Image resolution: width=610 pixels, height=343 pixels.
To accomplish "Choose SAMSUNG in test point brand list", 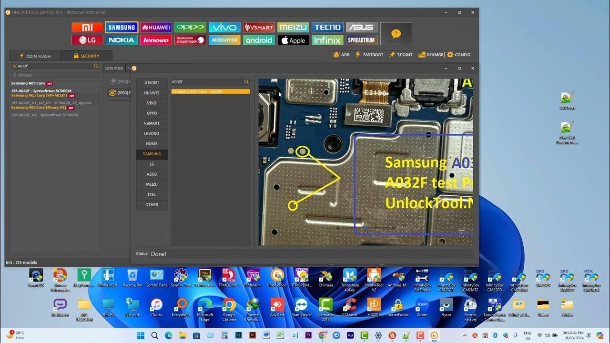I will click(x=152, y=154).
